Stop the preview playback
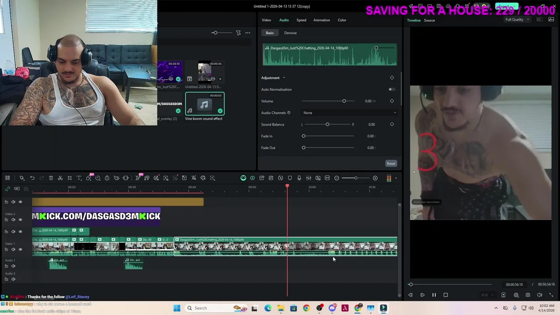This screenshot has height=315, width=560. coord(445,295)
